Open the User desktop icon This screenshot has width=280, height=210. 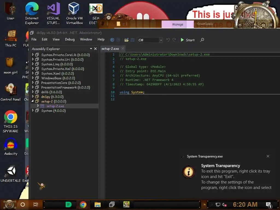(10, 11)
